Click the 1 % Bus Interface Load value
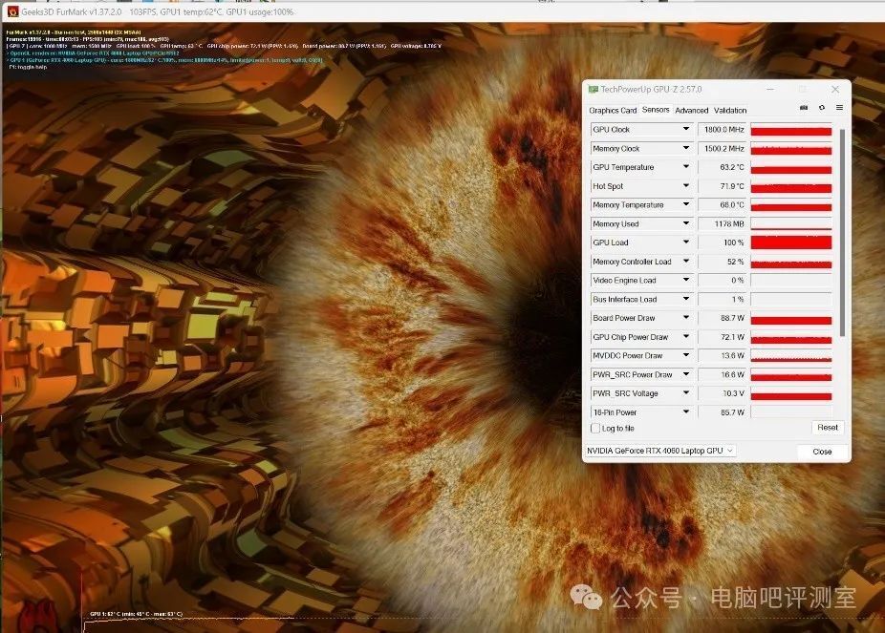Screen dimensions: 885x633 (x=722, y=299)
